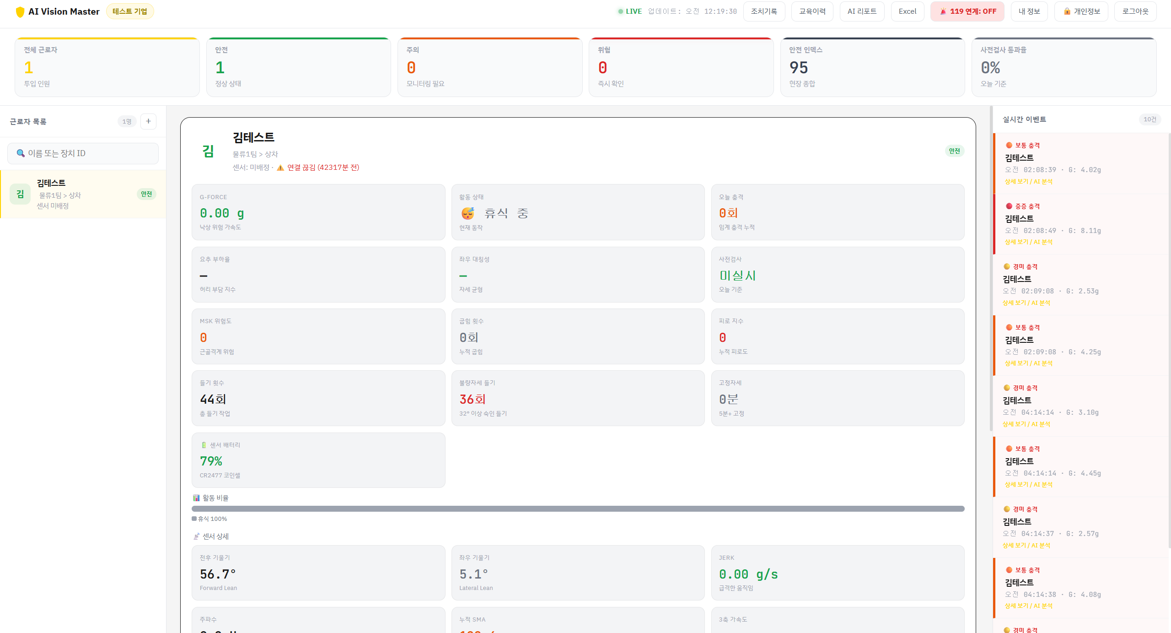Click yellow dot of 04:14:37 경미 충격 event

(1006, 509)
